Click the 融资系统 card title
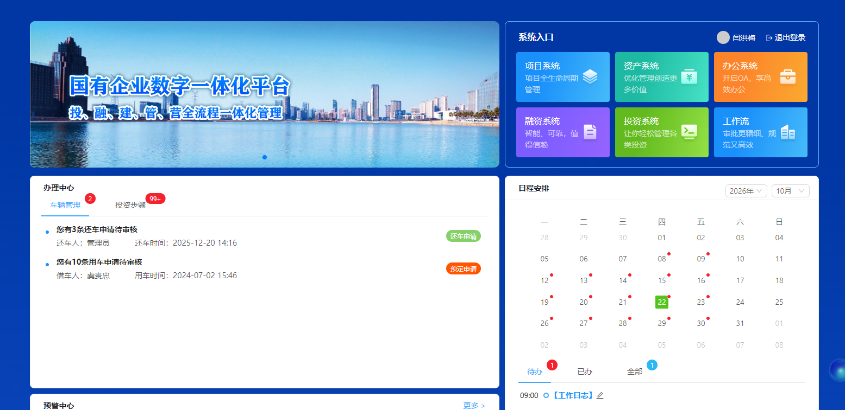845x410 pixels. pyautogui.click(x=542, y=121)
